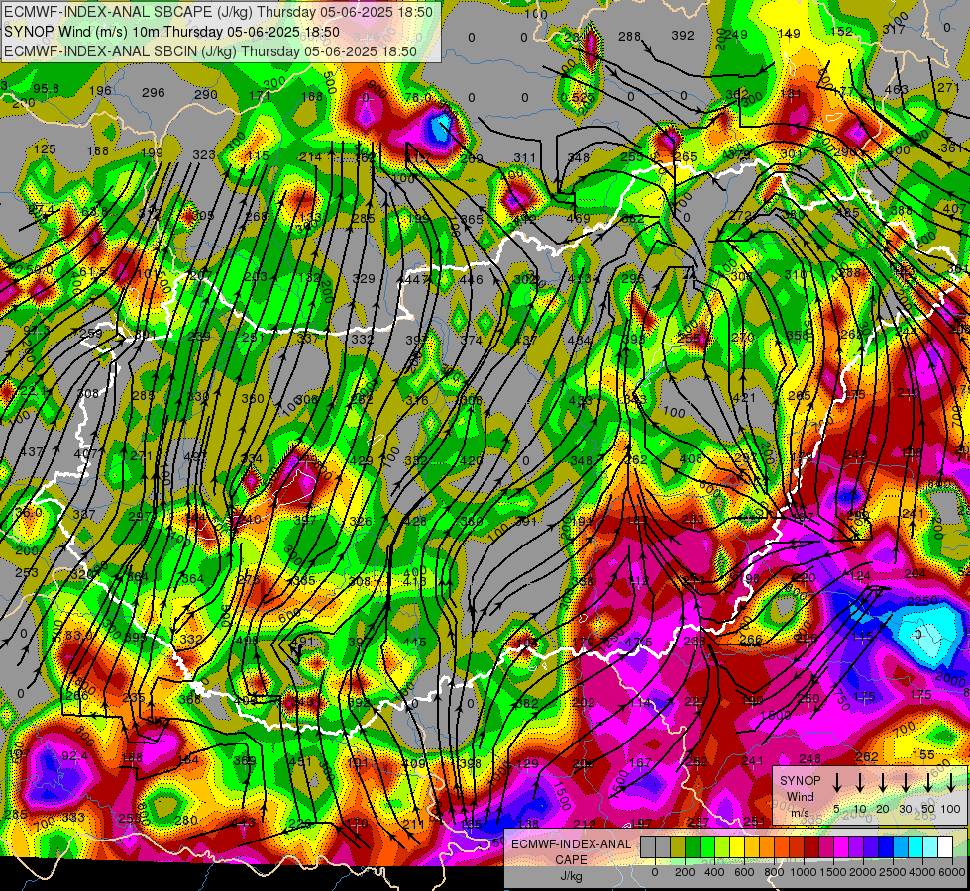The image size is (970, 891).
Task: Click the 'SYNOP' word in the wind legend
Action: pyautogui.click(x=801, y=780)
